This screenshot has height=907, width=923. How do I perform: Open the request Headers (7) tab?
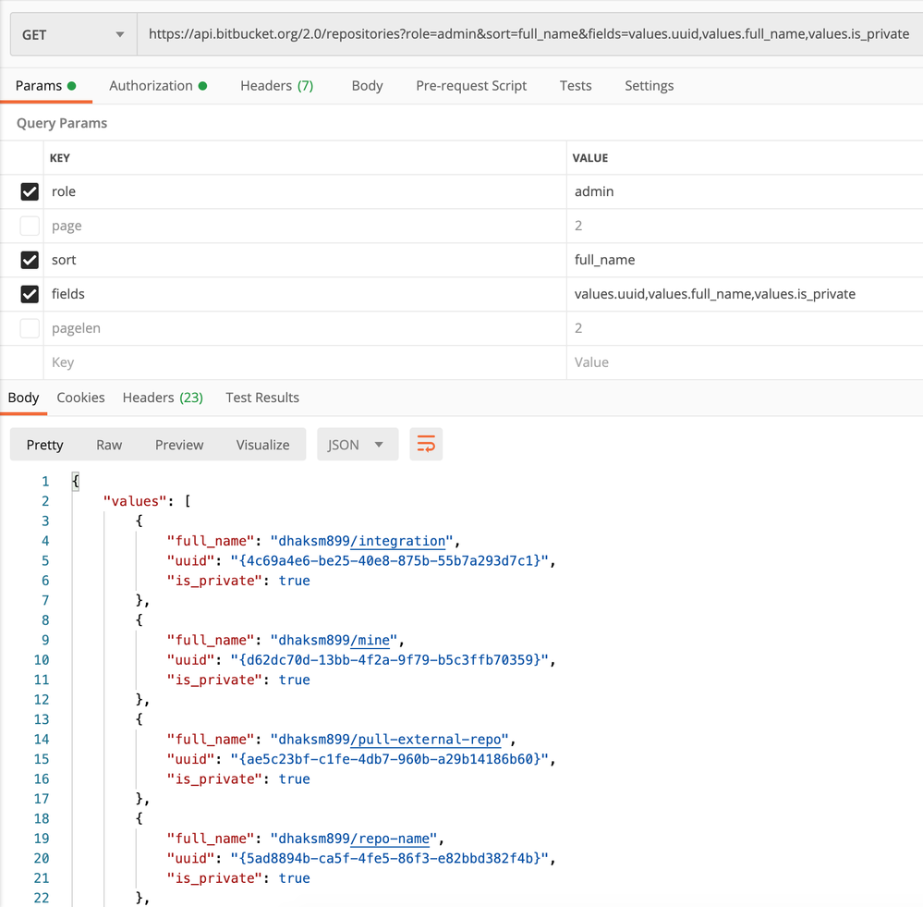[x=276, y=86]
